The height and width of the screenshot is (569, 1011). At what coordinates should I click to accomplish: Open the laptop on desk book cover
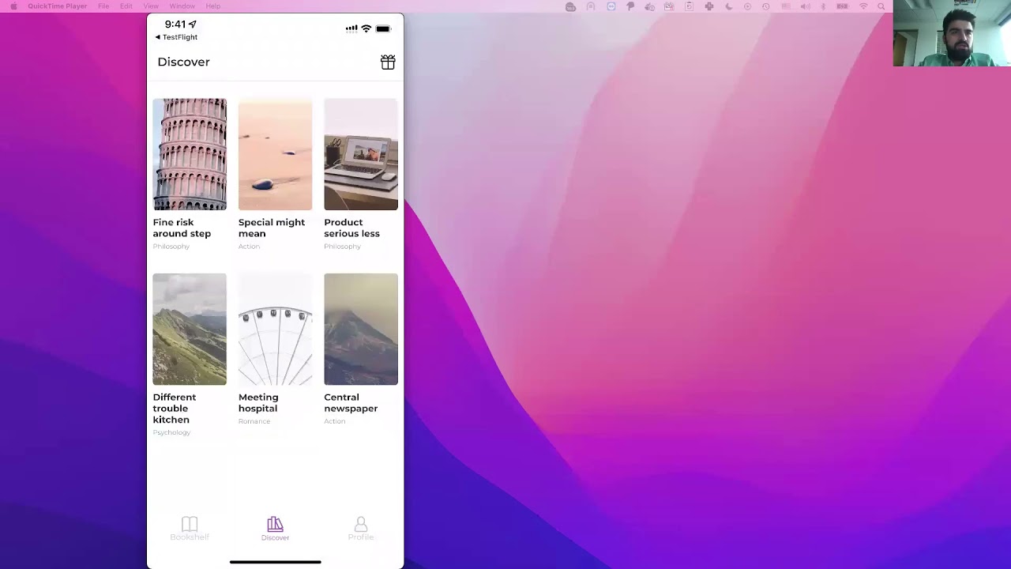[x=360, y=154]
